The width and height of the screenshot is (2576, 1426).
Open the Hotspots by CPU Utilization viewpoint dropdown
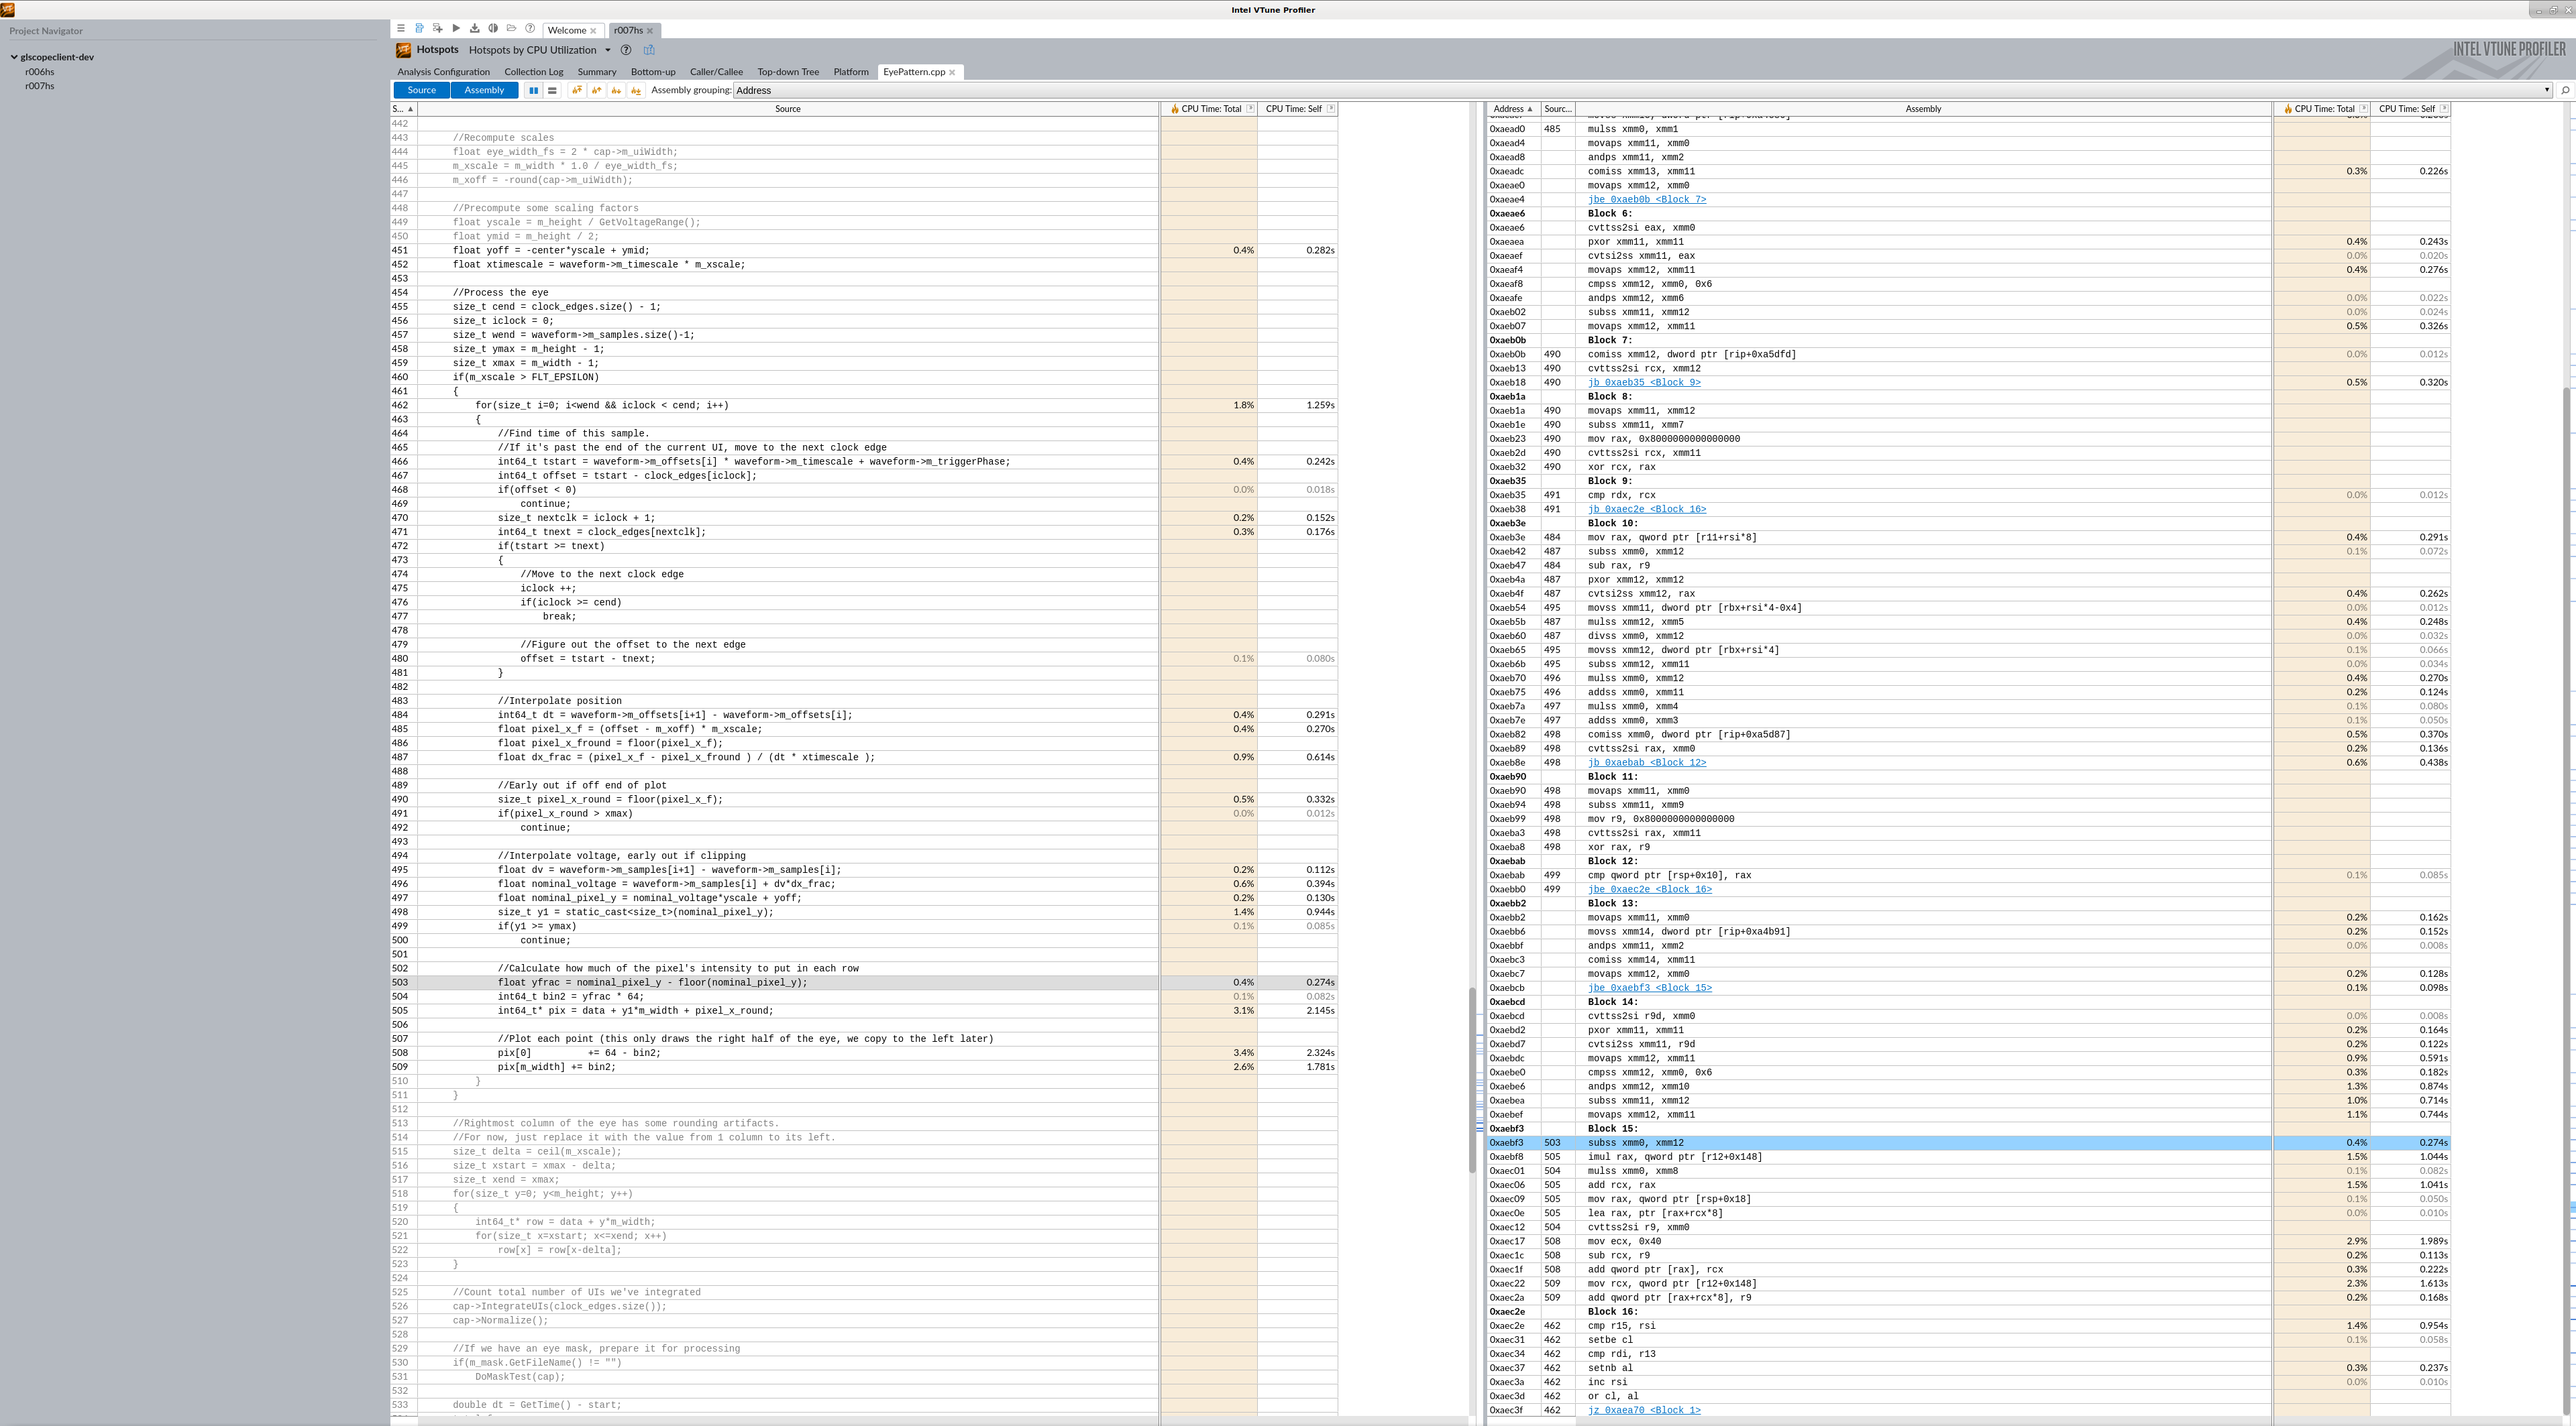coord(607,50)
